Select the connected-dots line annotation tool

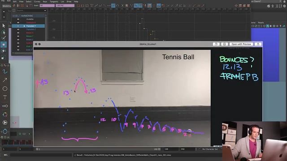(5, 106)
